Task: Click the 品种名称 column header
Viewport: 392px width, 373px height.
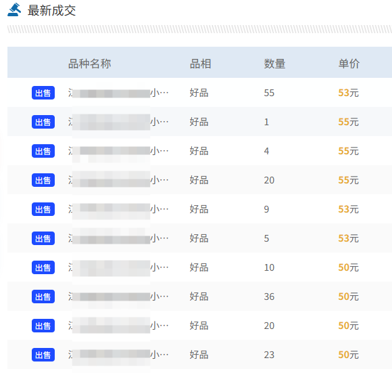Action: click(x=89, y=64)
